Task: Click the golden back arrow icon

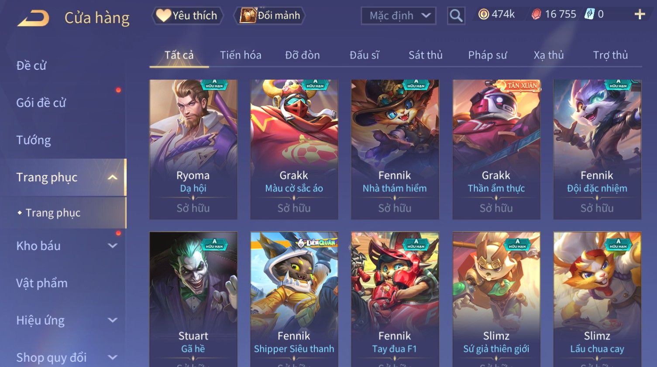Action: (34, 18)
